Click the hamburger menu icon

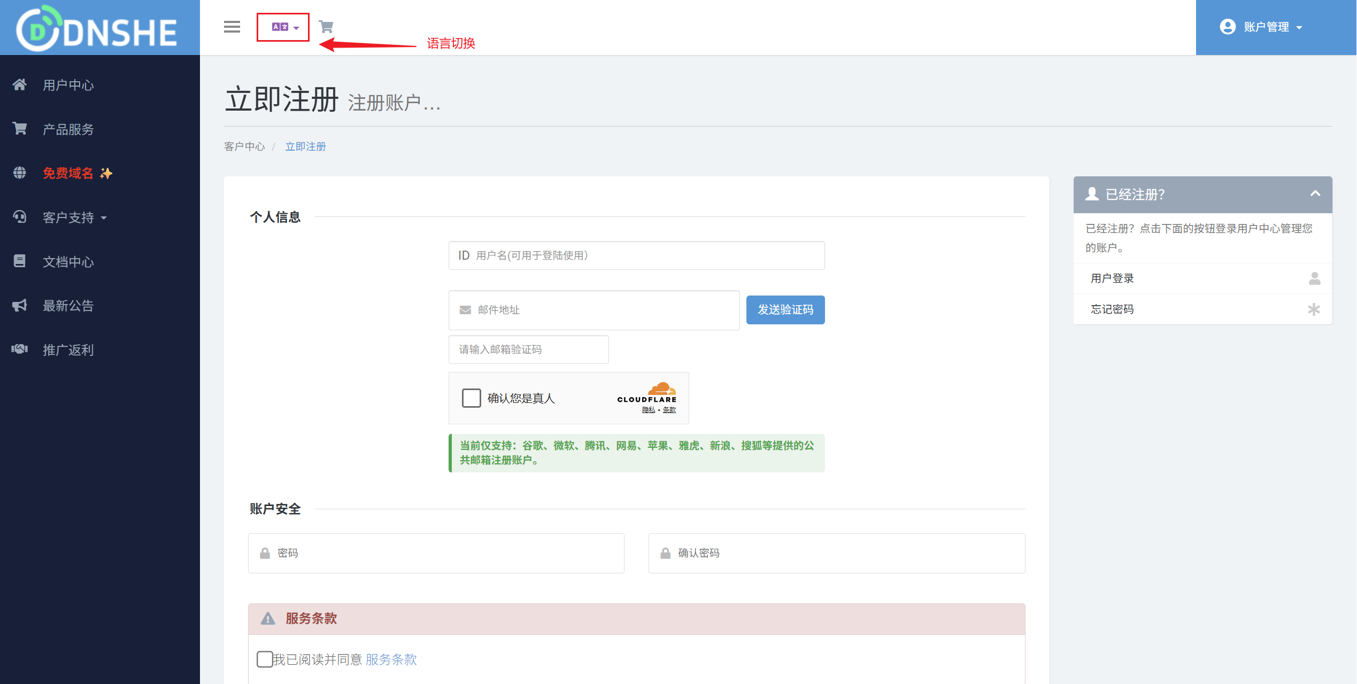232,27
